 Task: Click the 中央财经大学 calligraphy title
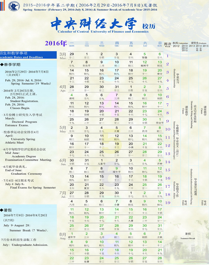pyautogui.click(x=94, y=24)
